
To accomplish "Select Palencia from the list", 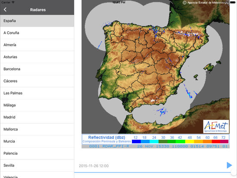I will [37, 153].
